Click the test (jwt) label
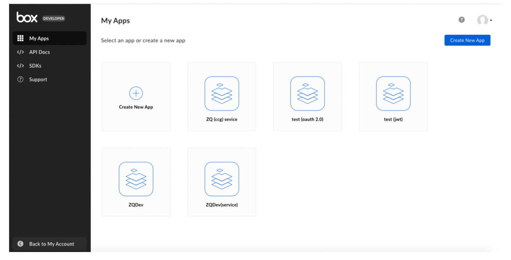 pos(393,119)
